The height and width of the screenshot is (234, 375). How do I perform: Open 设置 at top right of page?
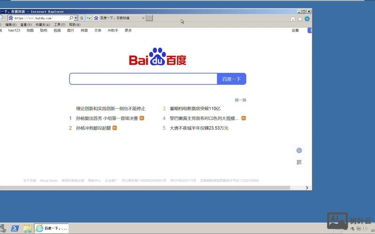click(295, 30)
